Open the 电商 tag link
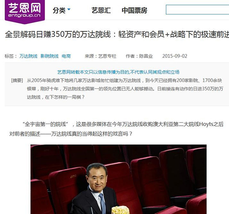 (66, 56)
